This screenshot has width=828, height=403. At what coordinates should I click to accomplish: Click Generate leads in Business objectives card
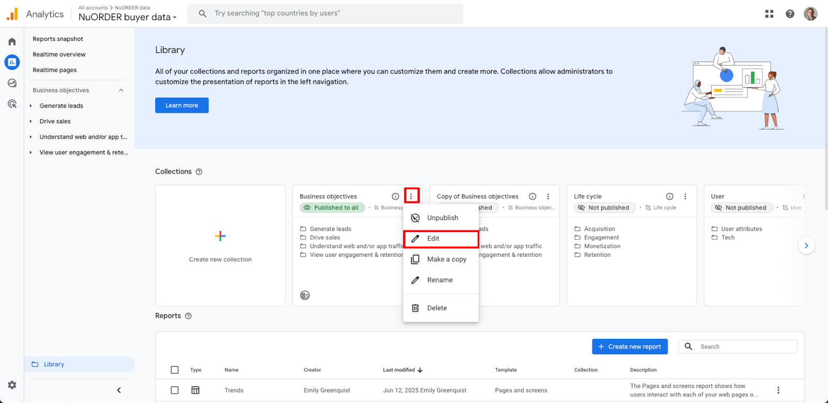pyautogui.click(x=331, y=229)
